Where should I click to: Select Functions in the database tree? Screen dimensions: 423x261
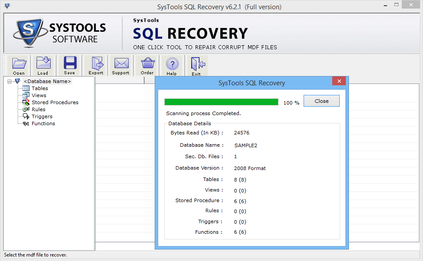point(26,123)
